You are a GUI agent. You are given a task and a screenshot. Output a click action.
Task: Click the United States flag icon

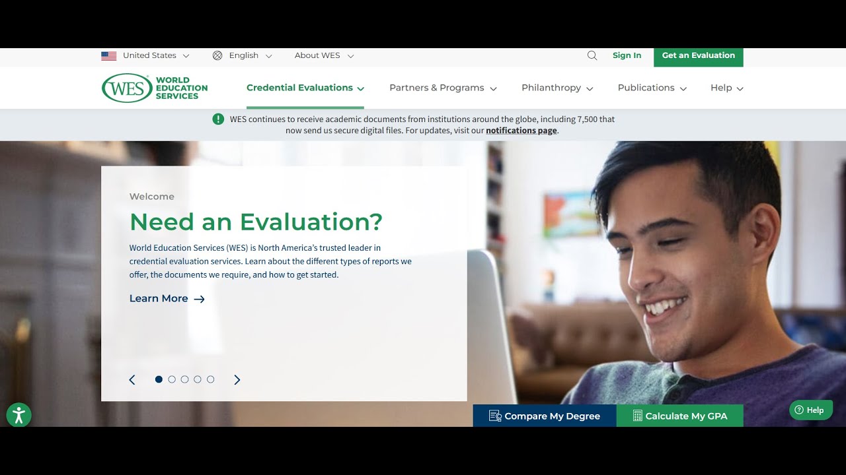109,56
